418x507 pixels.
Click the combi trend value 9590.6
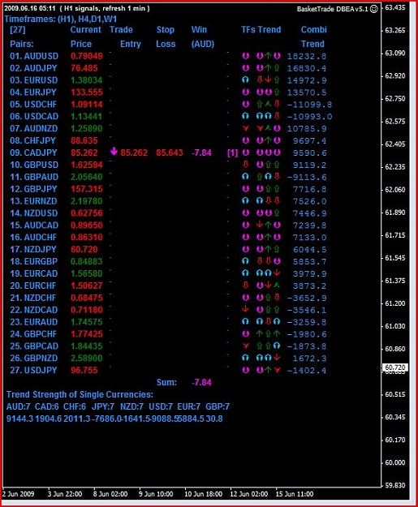[309, 153]
